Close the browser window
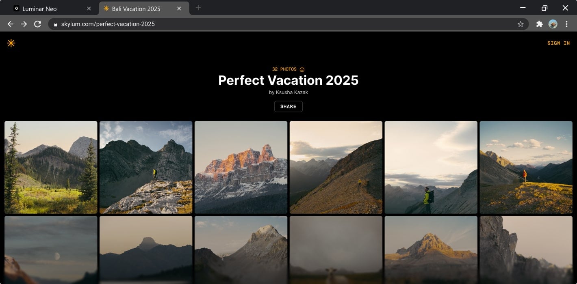Viewport: 577px width, 284px height. tap(565, 8)
